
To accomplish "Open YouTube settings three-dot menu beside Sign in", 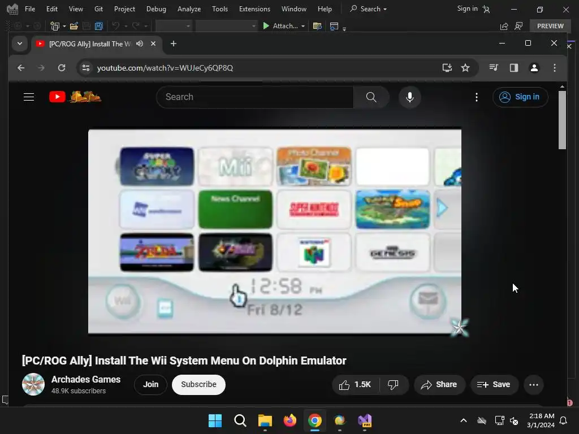I will (476, 97).
